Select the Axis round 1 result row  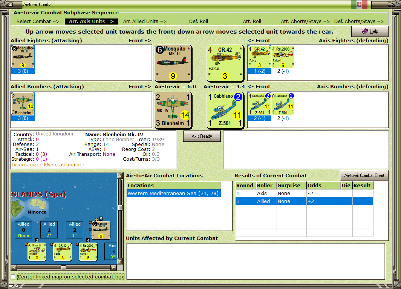pyautogui.click(x=304, y=193)
